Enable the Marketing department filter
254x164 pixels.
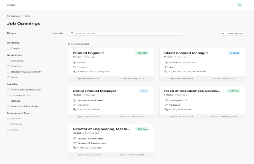(8, 61)
